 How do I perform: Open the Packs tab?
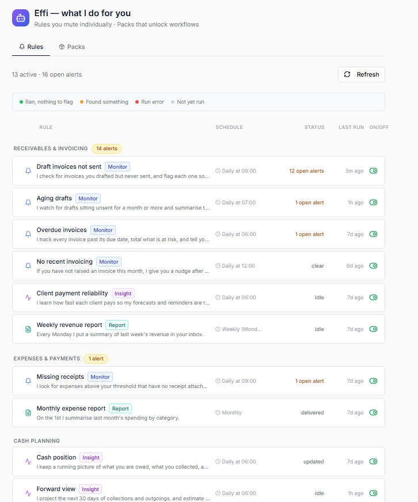pyautogui.click(x=72, y=47)
